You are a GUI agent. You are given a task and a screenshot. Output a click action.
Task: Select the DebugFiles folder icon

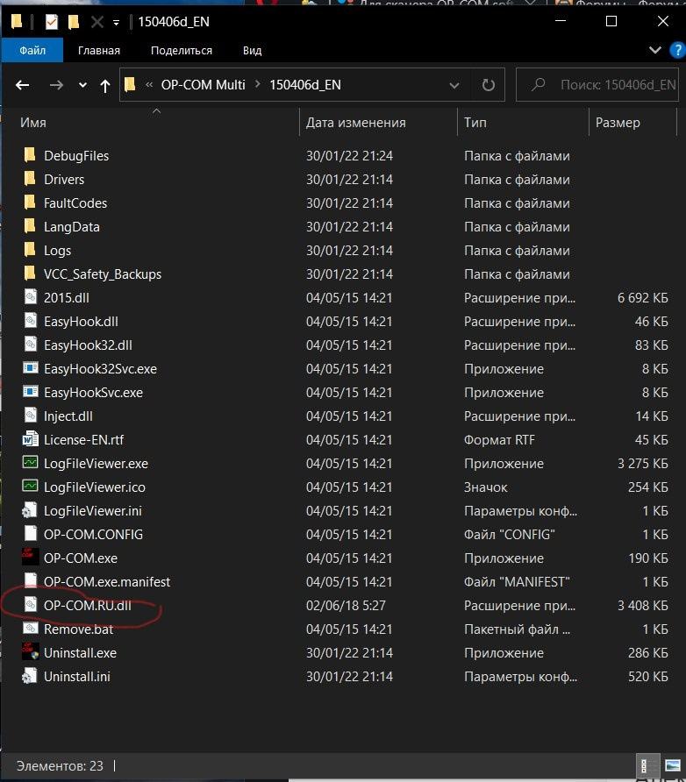[31, 155]
